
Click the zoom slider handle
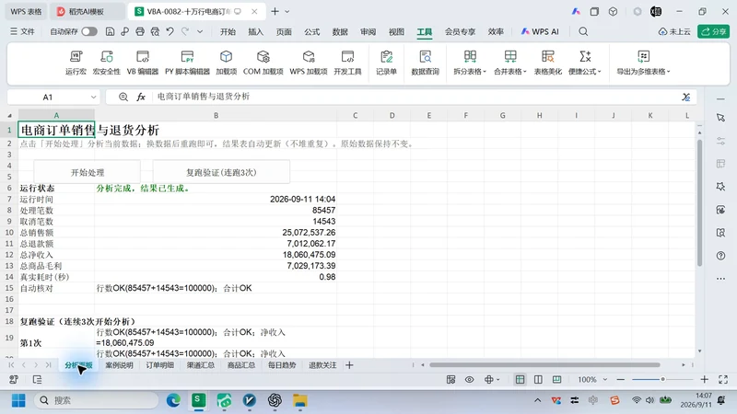pyautogui.click(x=662, y=379)
